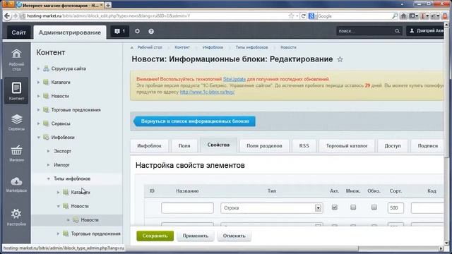Open the Доступ tab
The image size is (452, 254).
393,146
